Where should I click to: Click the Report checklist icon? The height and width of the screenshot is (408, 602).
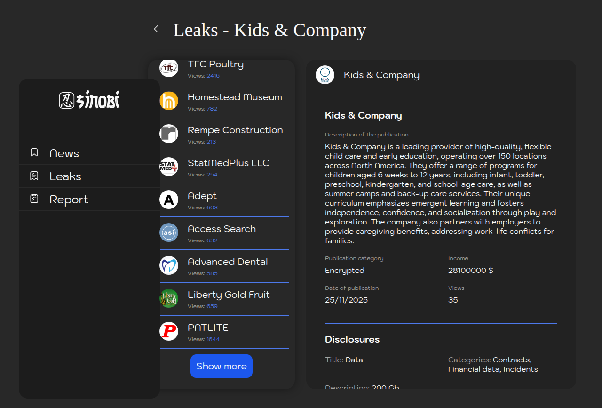tap(34, 199)
